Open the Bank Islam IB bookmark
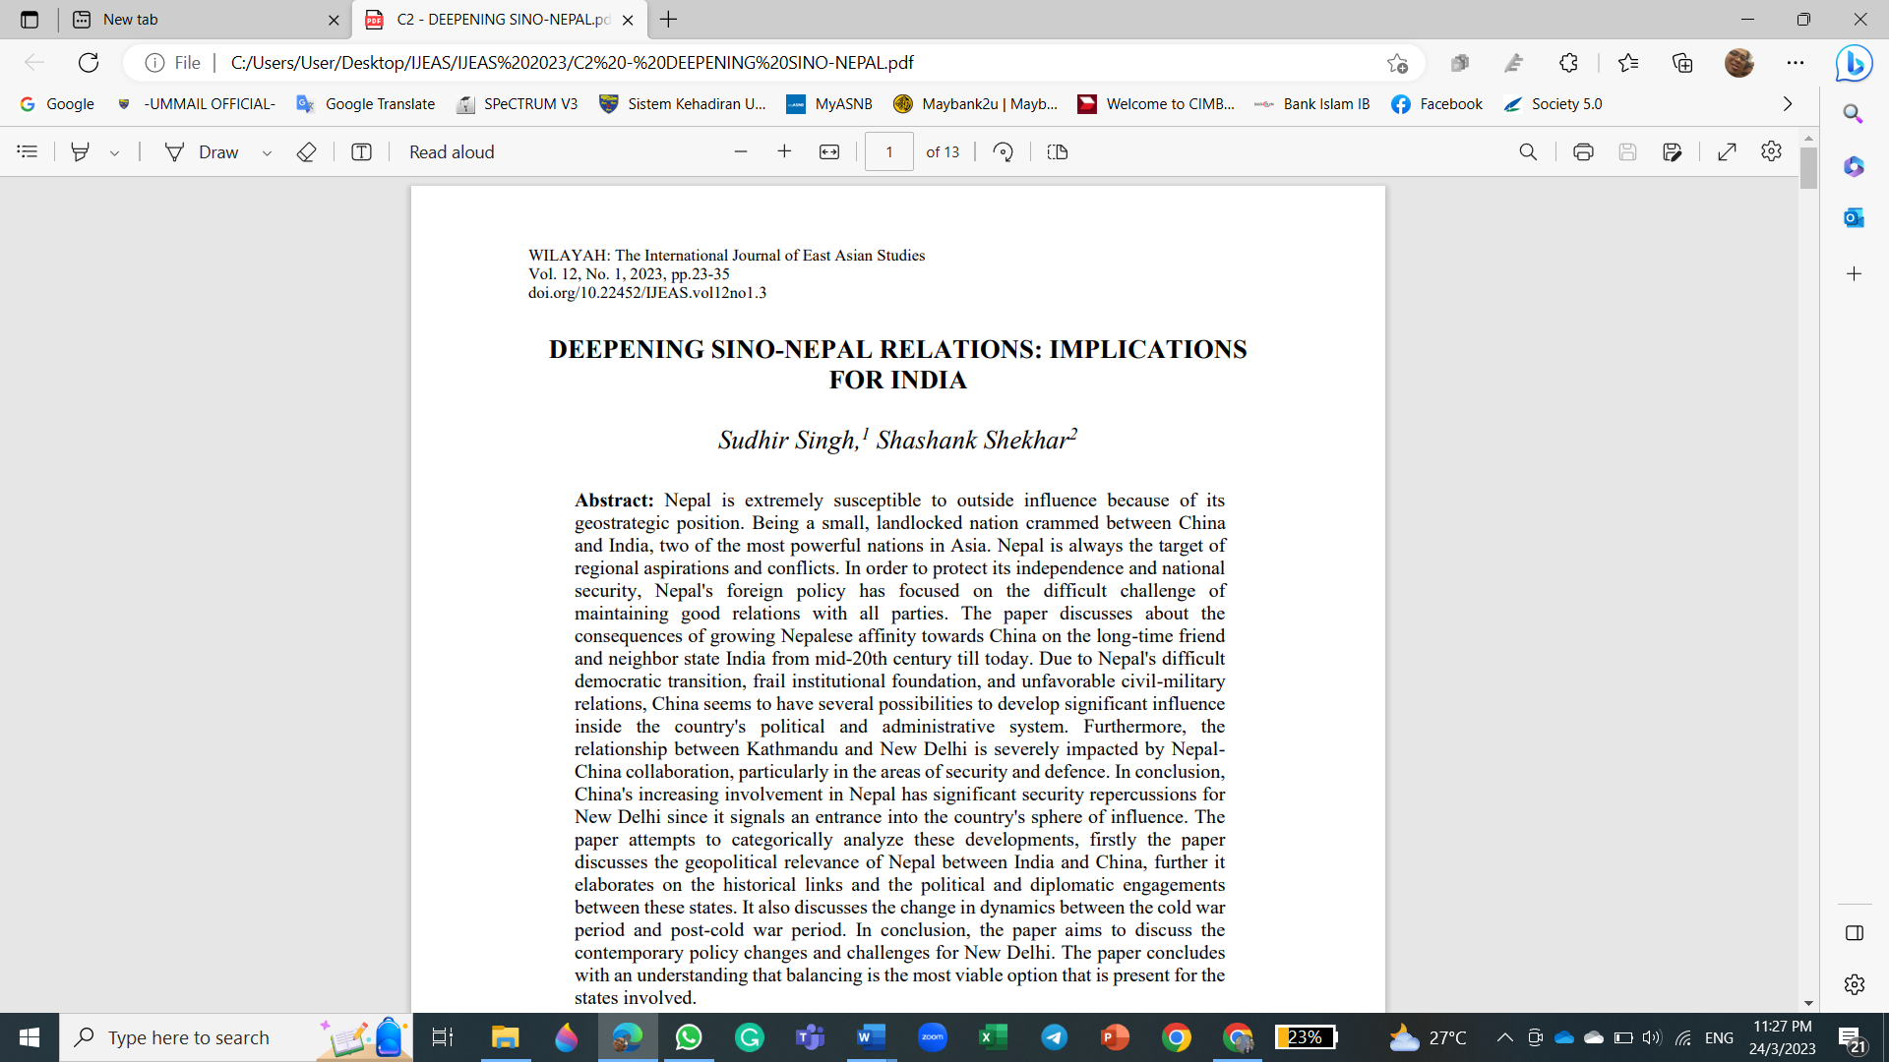 1311,104
